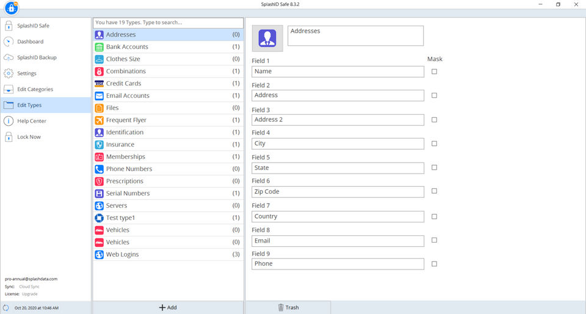Click the Bank Accounts type icon
The image size is (586, 314).
click(99, 47)
